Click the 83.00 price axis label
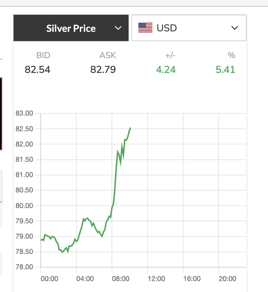This screenshot has width=268, height=292. 25,114
